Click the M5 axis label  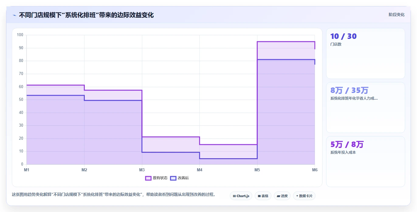[257, 170]
